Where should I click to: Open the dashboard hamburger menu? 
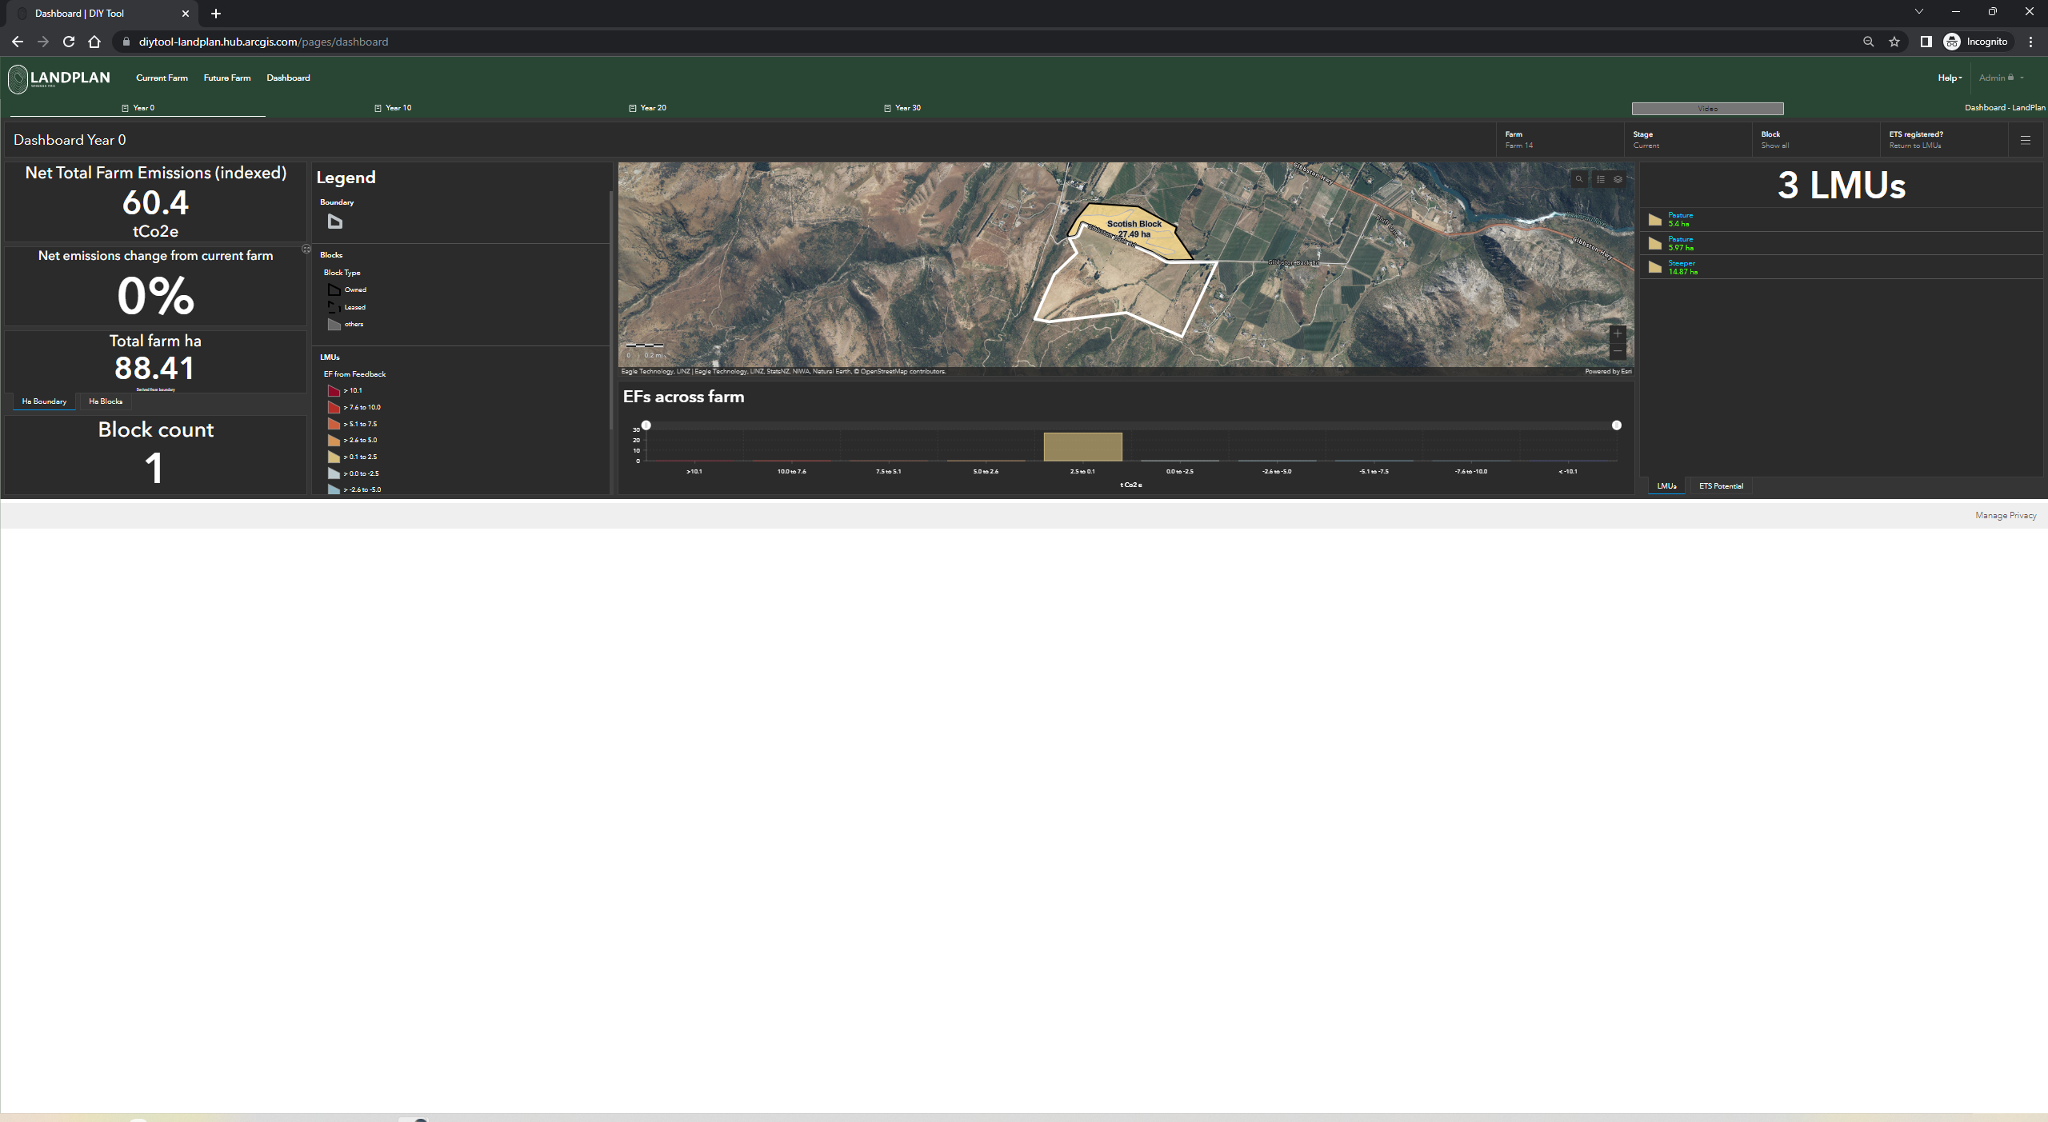coord(2026,139)
